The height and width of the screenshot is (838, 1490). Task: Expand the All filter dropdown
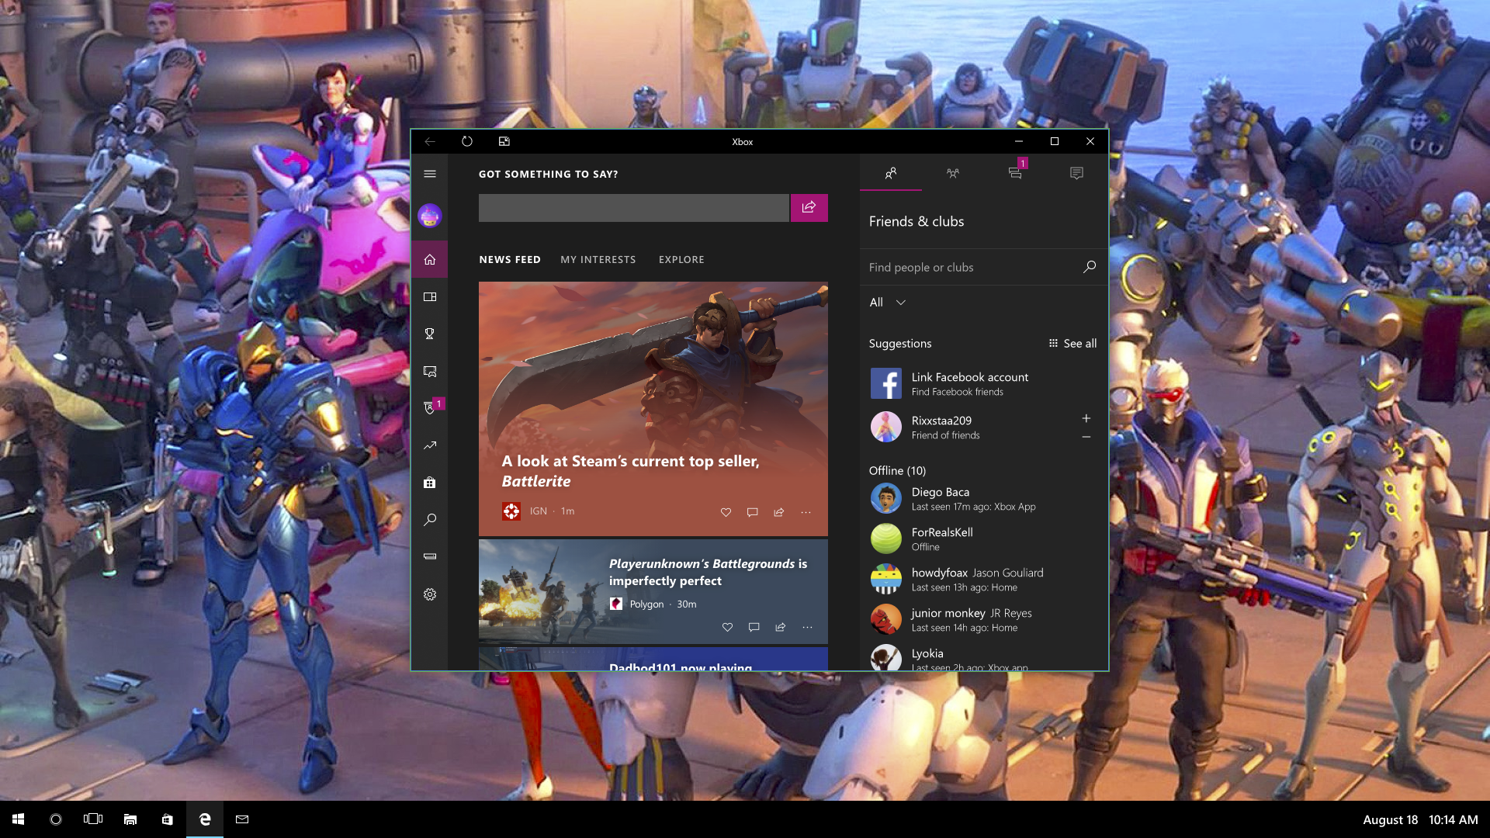888,303
